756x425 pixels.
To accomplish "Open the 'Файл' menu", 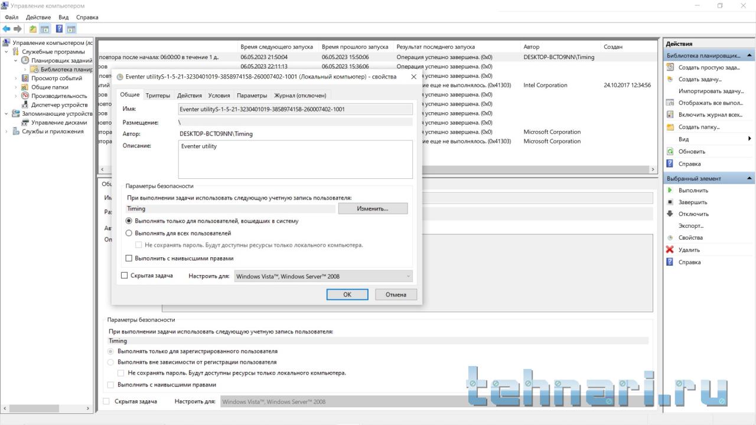I will pyautogui.click(x=11, y=17).
